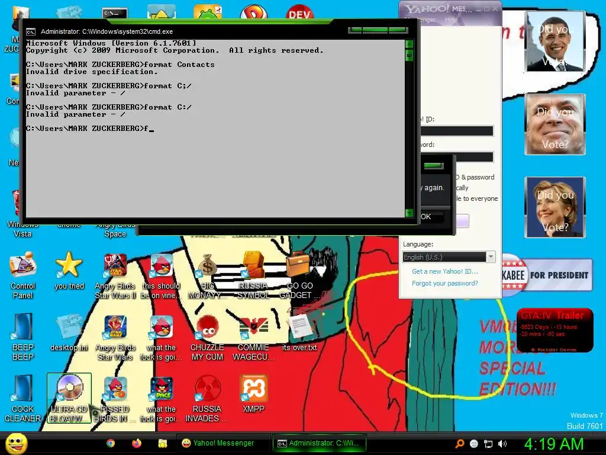The height and width of the screenshot is (455, 606).
Task: Click the smiley Start button
Action: pyautogui.click(x=16, y=443)
